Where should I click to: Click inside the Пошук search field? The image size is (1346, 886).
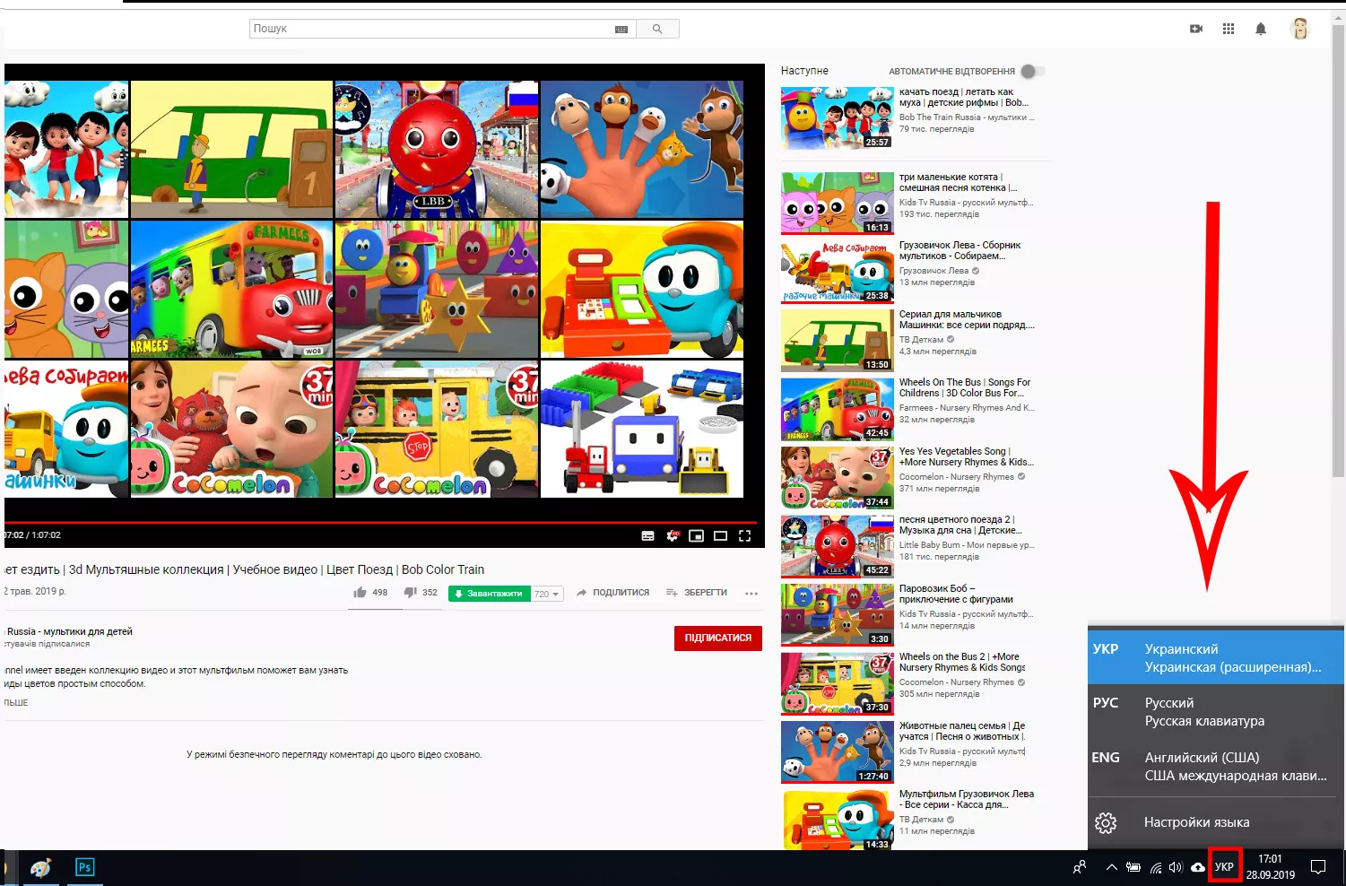click(432, 29)
